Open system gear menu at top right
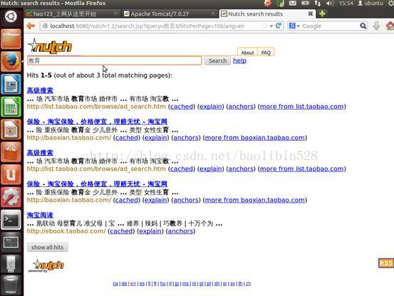The height and width of the screenshot is (296, 394). 390,4
